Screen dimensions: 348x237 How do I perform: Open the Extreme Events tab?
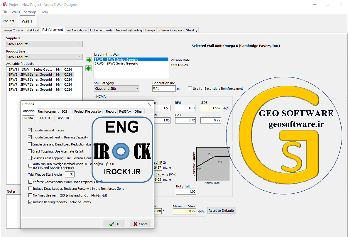tap(101, 30)
